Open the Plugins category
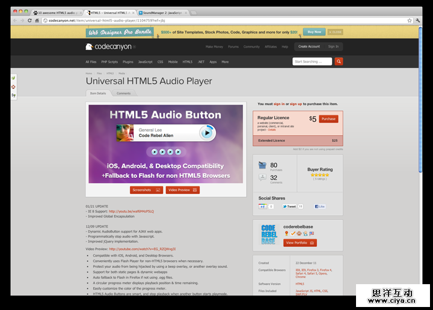The height and width of the screenshot is (310, 433). coord(128,62)
